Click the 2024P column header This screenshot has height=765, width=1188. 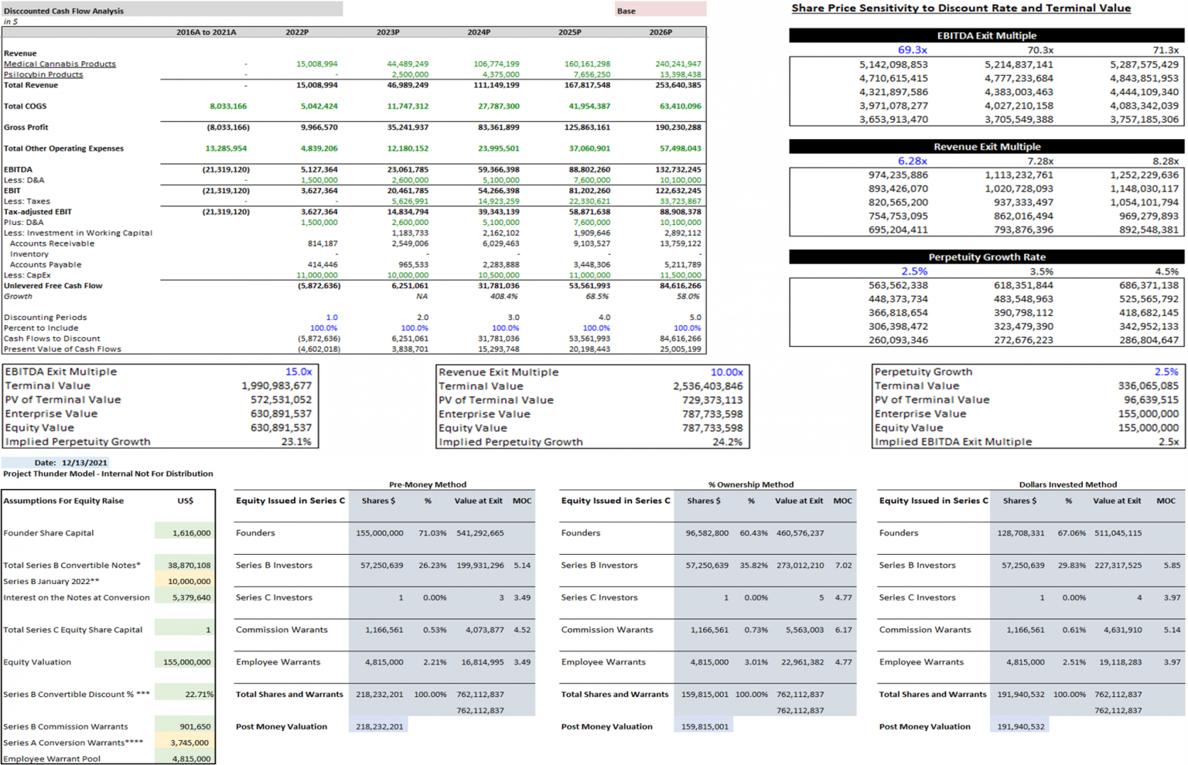tap(479, 32)
